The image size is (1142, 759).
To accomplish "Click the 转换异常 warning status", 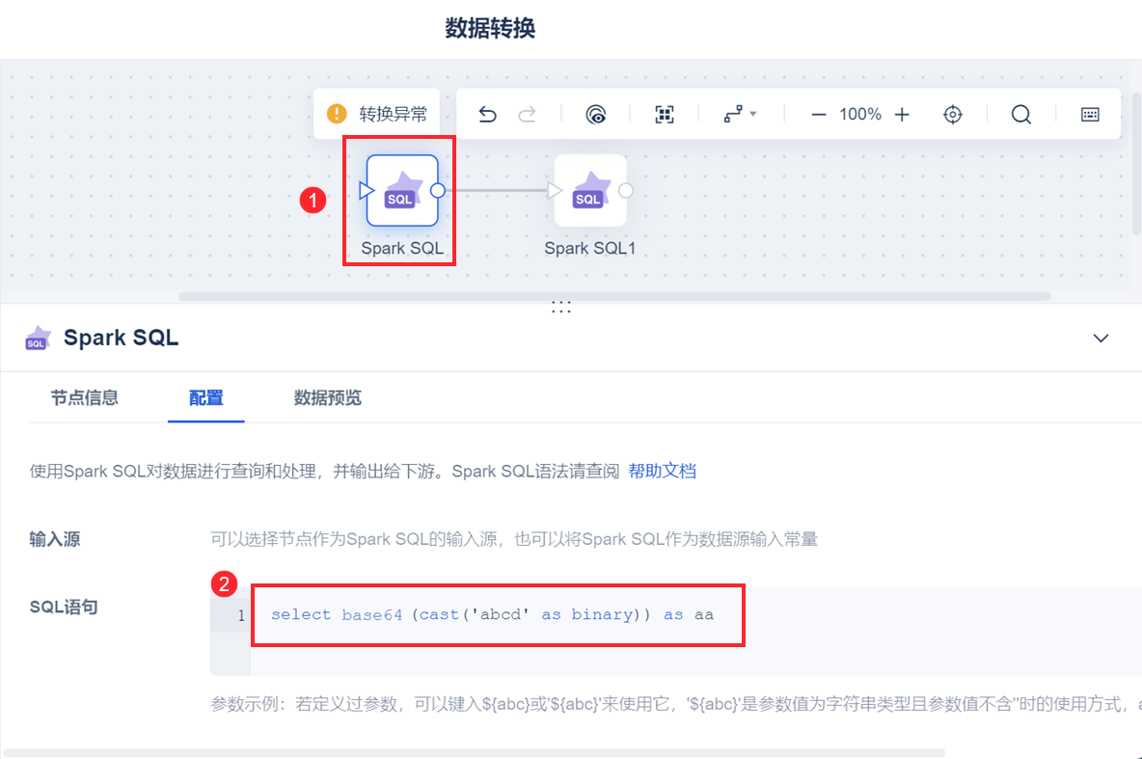I will coord(376,114).
